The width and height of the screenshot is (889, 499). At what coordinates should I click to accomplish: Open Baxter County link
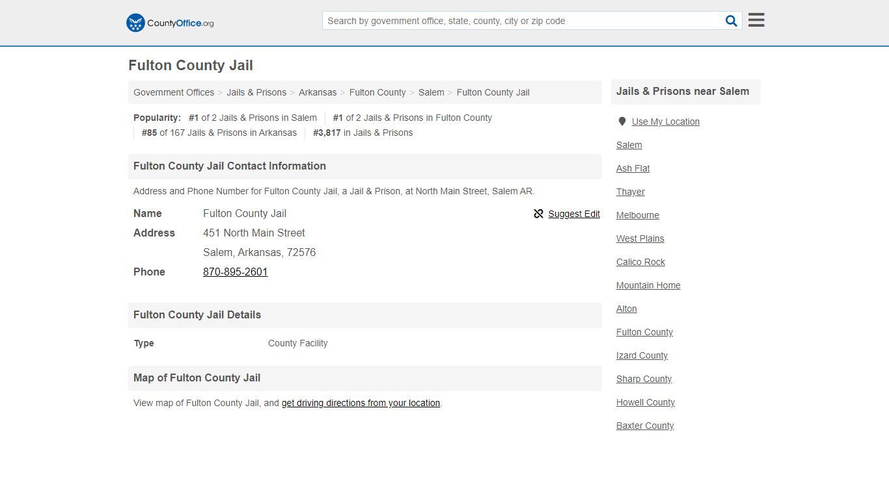tap(646, 426)
